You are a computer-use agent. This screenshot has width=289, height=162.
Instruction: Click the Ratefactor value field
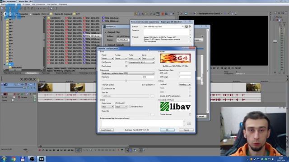coord(148,77)
